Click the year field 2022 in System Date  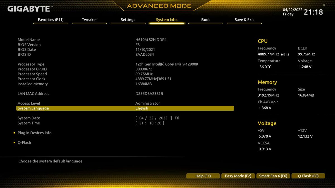[x=163, y=118]
